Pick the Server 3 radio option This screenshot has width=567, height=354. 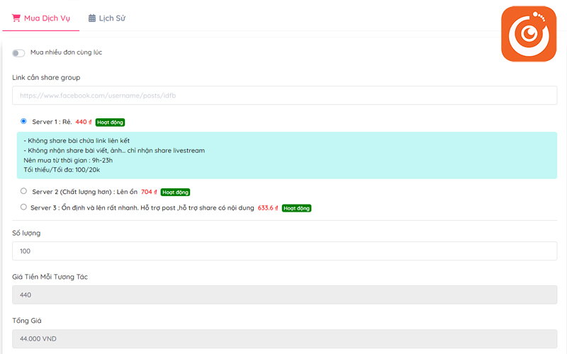[x=23, y=207]
